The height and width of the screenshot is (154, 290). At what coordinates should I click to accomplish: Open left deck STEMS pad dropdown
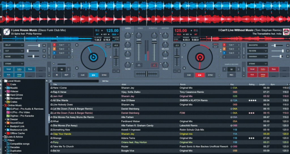pyautogui.click(x=14, y=64)
